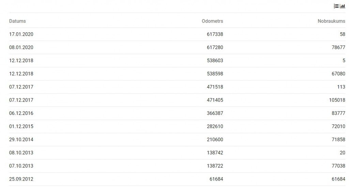Viewport: 349px width, 187px height.
Task: Select the 17.01.2020 date row
Action: tap(177, 34)
